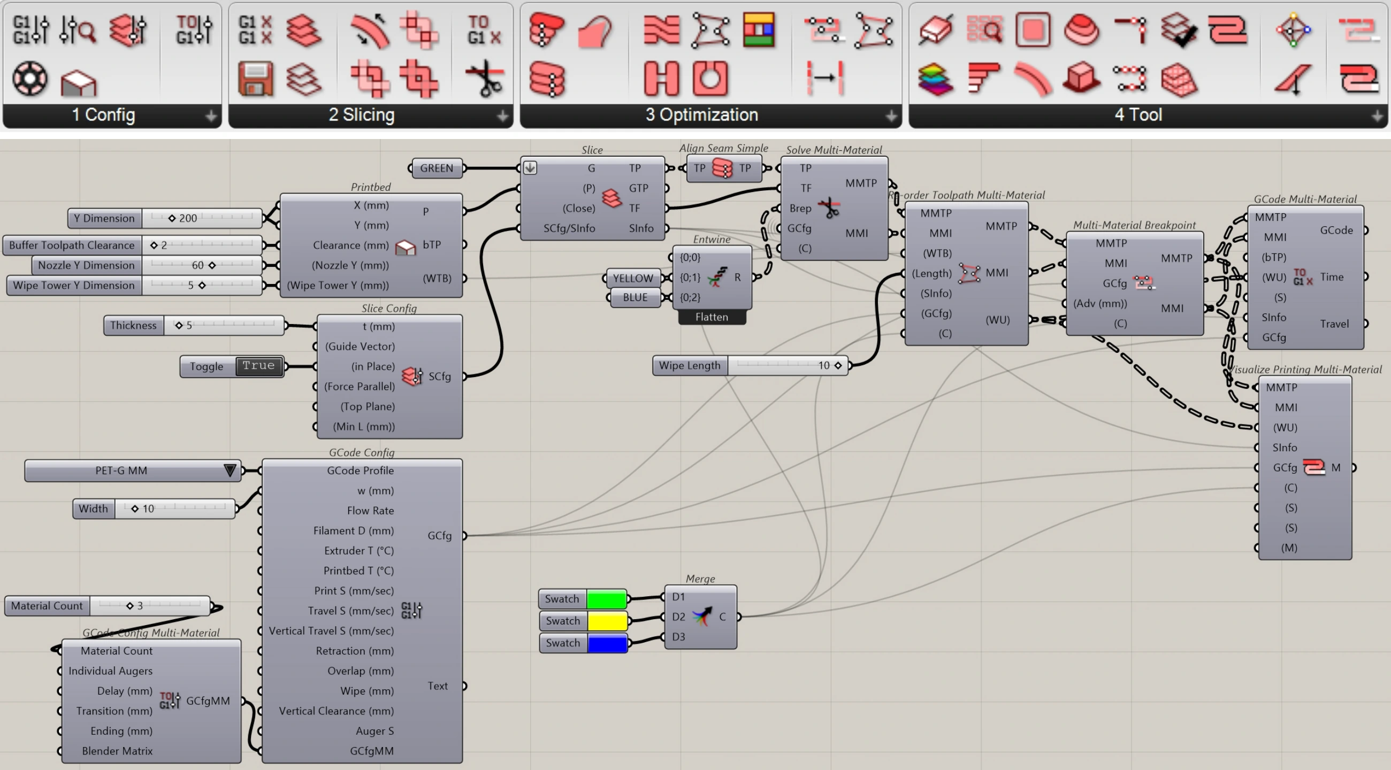Click the Material Count slider handle
This screenshot has width=1391, height=770.
click(x=129, y=606)
